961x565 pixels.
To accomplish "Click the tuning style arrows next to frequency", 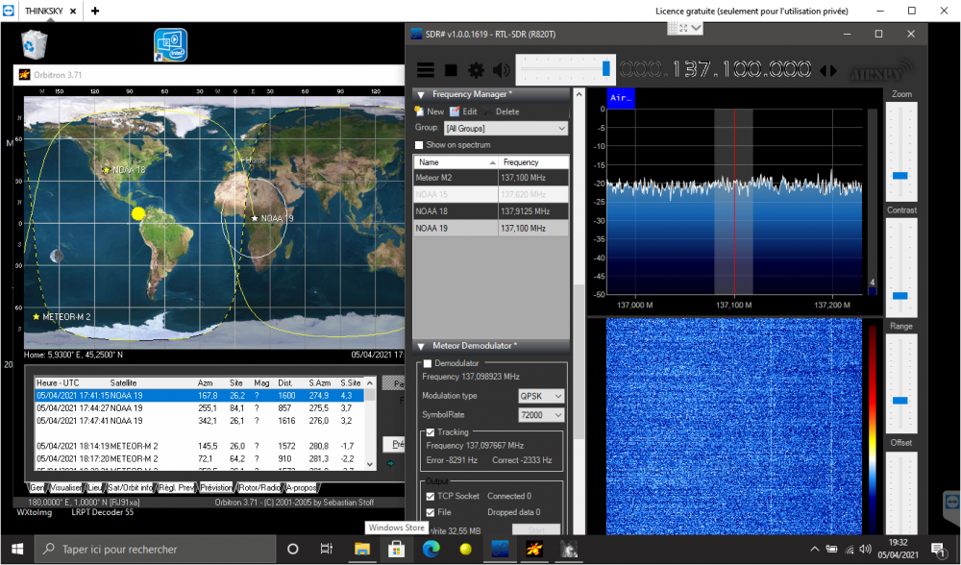I will click(828, 70).
